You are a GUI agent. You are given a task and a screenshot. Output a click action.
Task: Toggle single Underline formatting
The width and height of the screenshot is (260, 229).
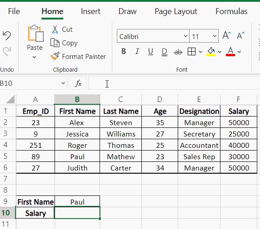[150, 51]
